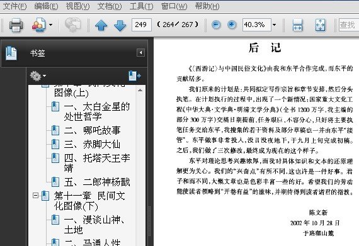This screenshot has height=246, width=359.
Task: Click the page number field showing 249
Action: click(x=141, y=25)
